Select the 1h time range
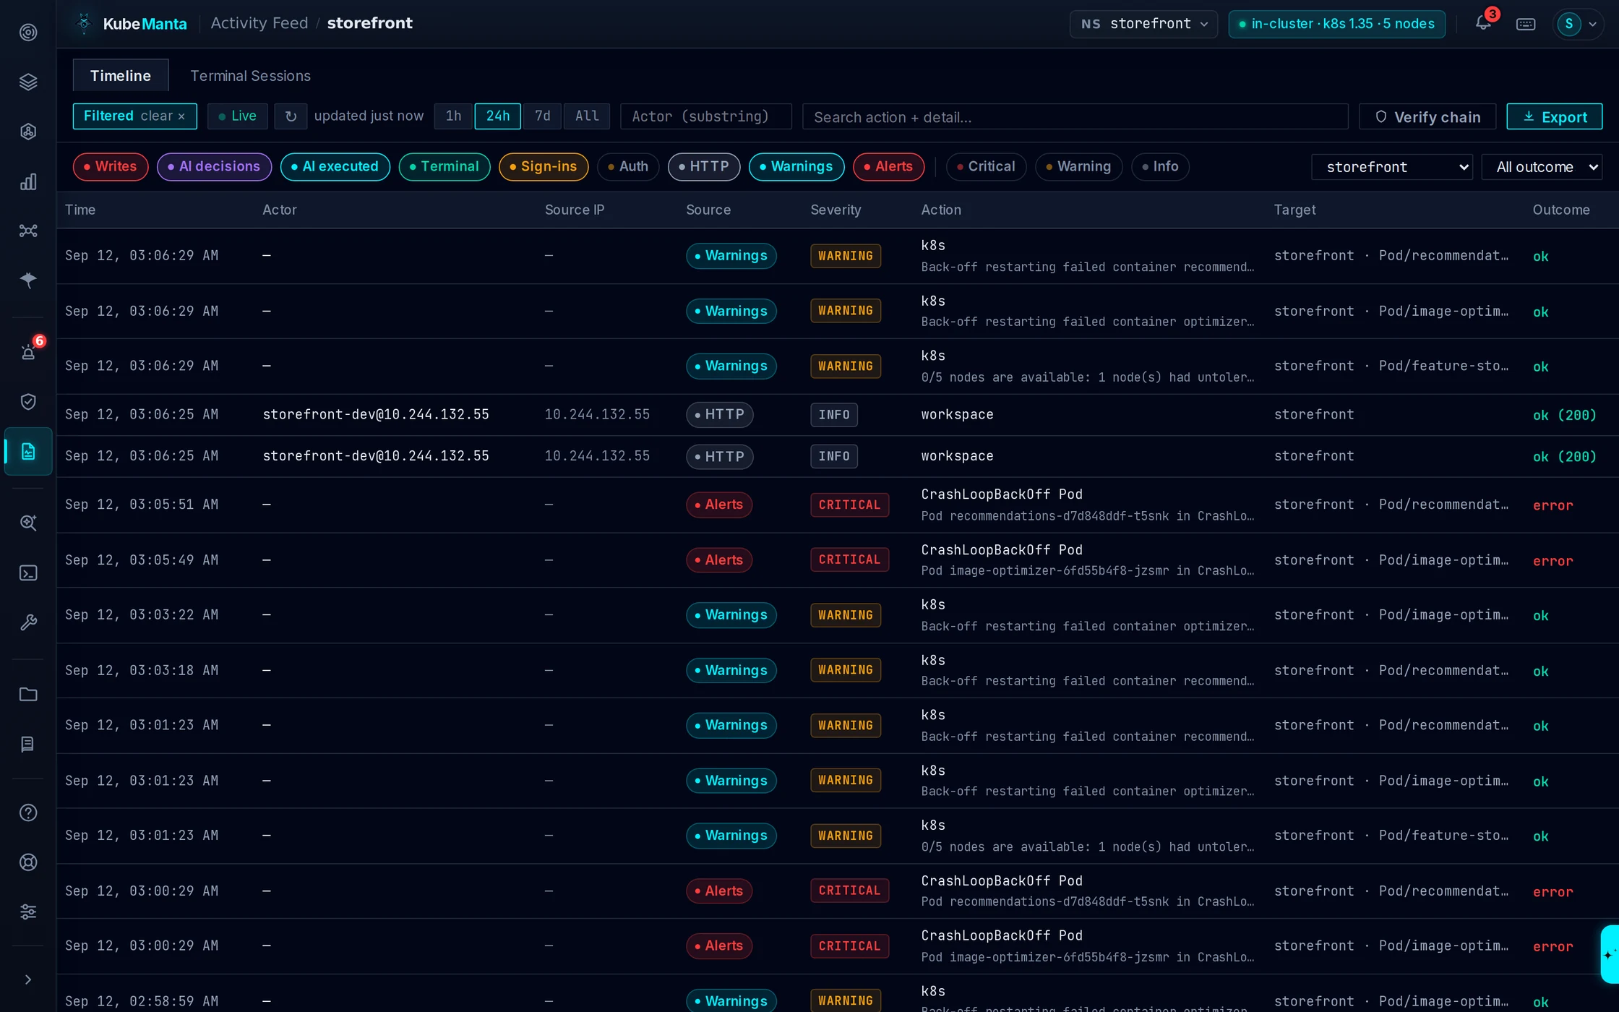The image size is (1619, 1012). [453, 116]
